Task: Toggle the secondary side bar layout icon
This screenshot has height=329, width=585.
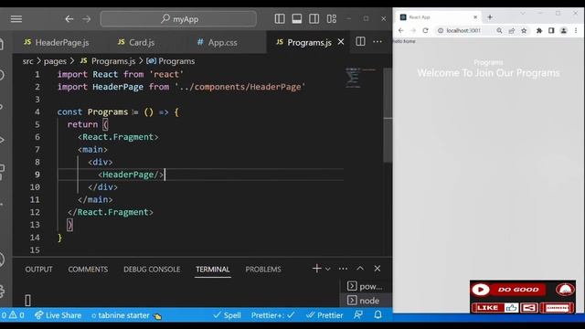Action: [314, 18]
